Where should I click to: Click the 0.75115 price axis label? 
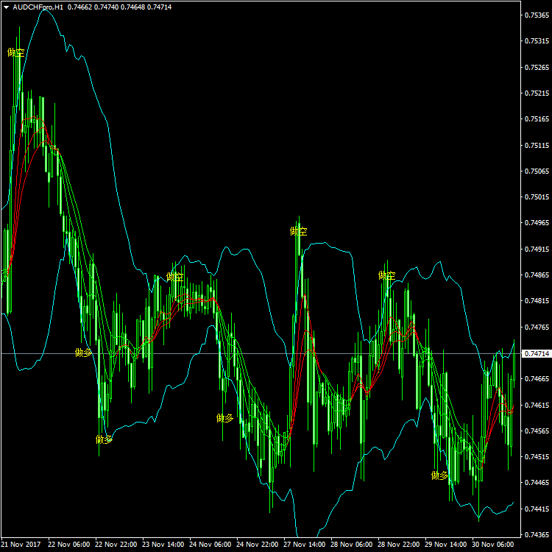point(537,146)
